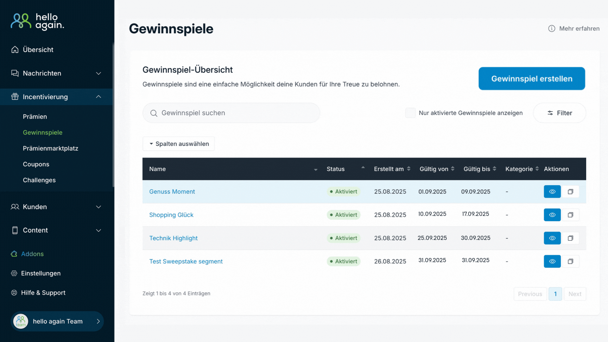
Task: Click the Addons puzzle icon
Action: pyautogui.click(x=14, y=254)
